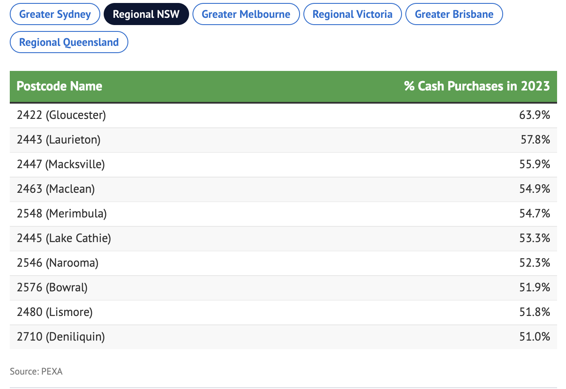The height and width of the screenshot is (389, 566).
Task: Click the 51.8% value for Lismore
Action: pyautogui.click(x=535, y=312)
